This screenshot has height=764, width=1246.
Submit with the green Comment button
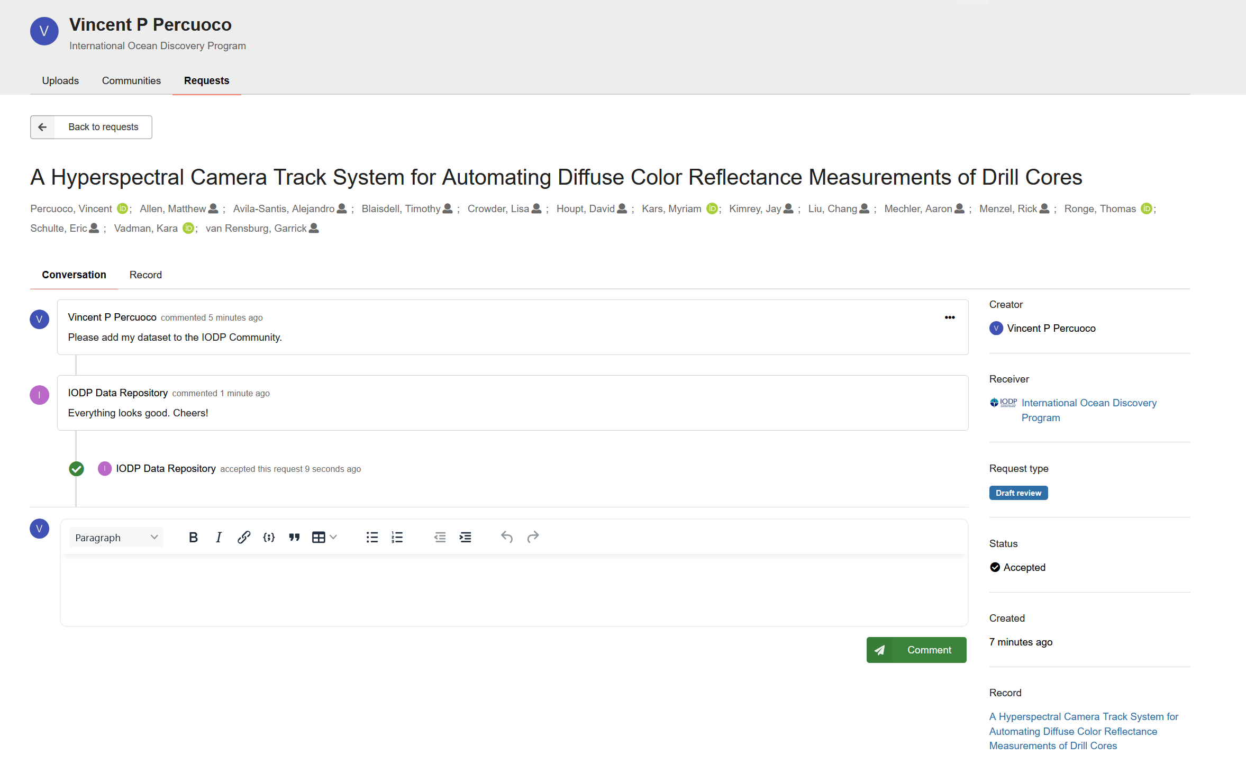pyautogui.click(x=916, y=650)
